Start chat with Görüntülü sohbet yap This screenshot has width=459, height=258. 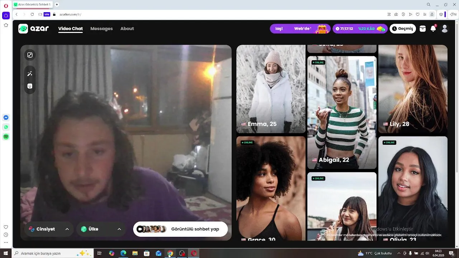coord(180,229)
